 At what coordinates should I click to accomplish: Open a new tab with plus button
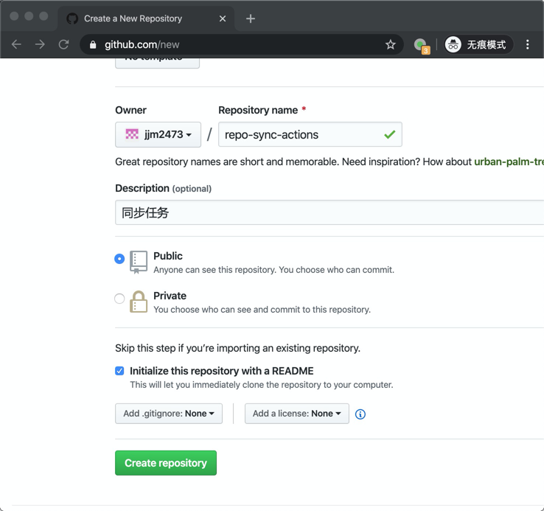[251, 18]
